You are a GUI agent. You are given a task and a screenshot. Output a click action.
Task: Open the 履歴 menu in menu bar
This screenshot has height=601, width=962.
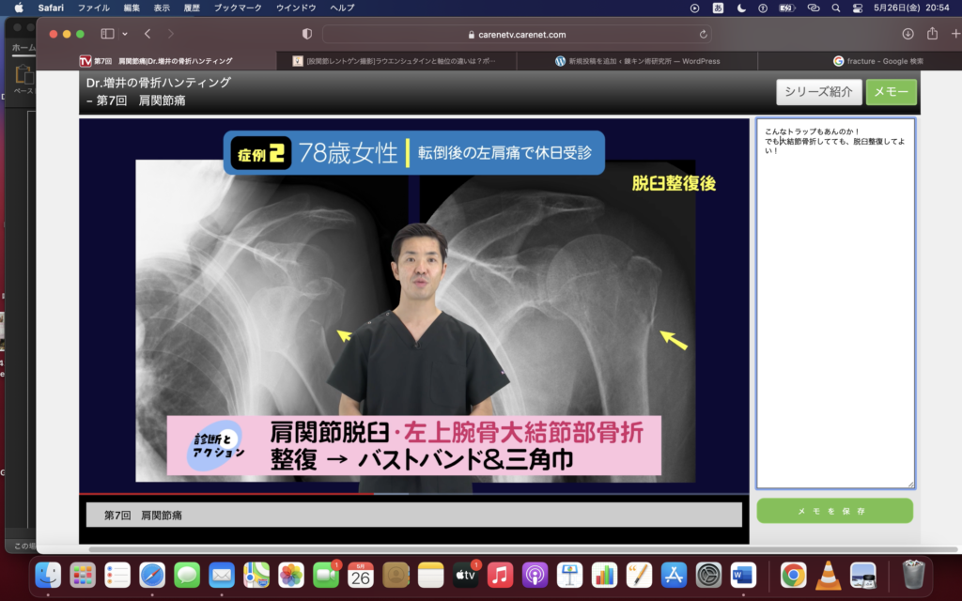coord(191,8)
